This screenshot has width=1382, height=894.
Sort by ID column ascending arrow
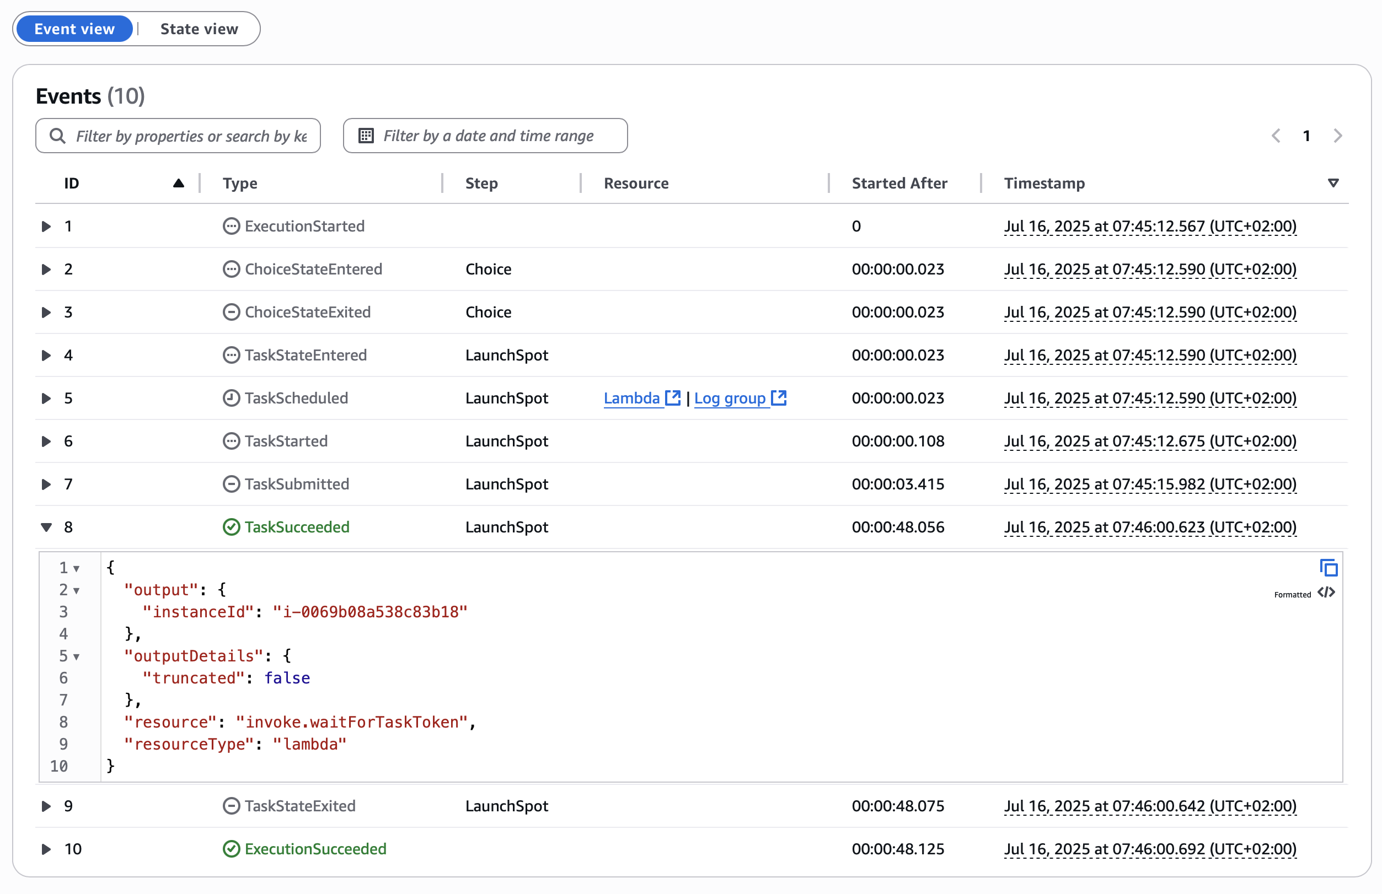click(178, 184)
